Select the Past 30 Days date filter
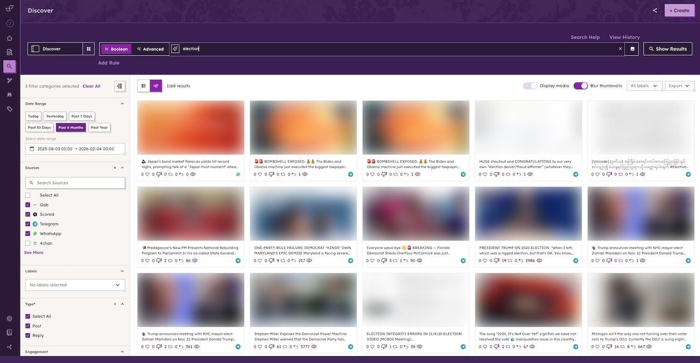 click(39, 127)
